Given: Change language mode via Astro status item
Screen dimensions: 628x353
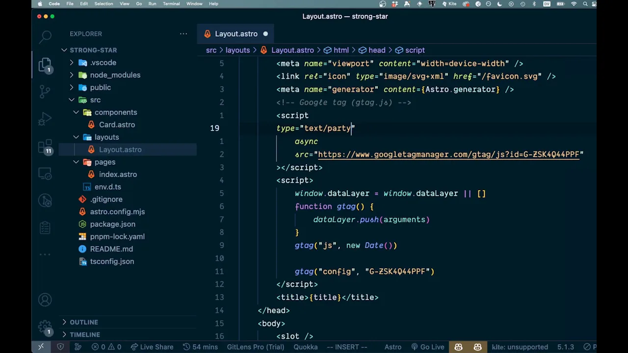Looking at the screenshot, I should point(393,347).
